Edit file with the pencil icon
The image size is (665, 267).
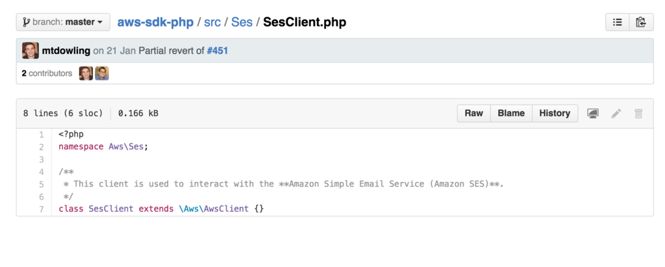[x=616, y=113]
